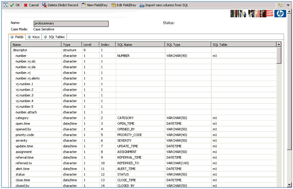
Task: Select the vj.number.2 field
Action: [24, 90]
